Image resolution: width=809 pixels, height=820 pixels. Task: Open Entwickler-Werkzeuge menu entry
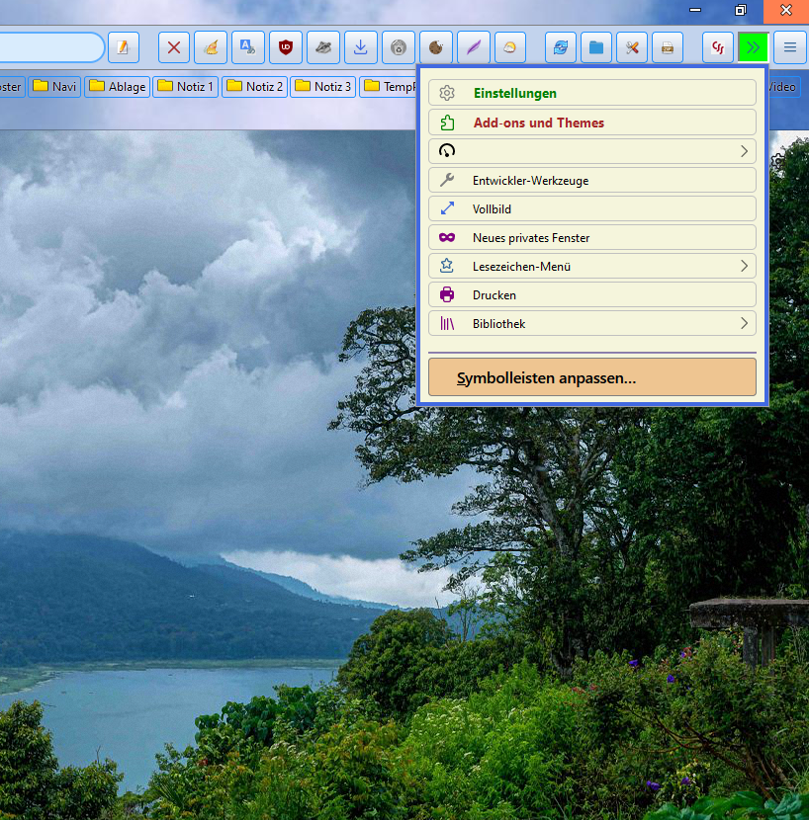[592, 181]
